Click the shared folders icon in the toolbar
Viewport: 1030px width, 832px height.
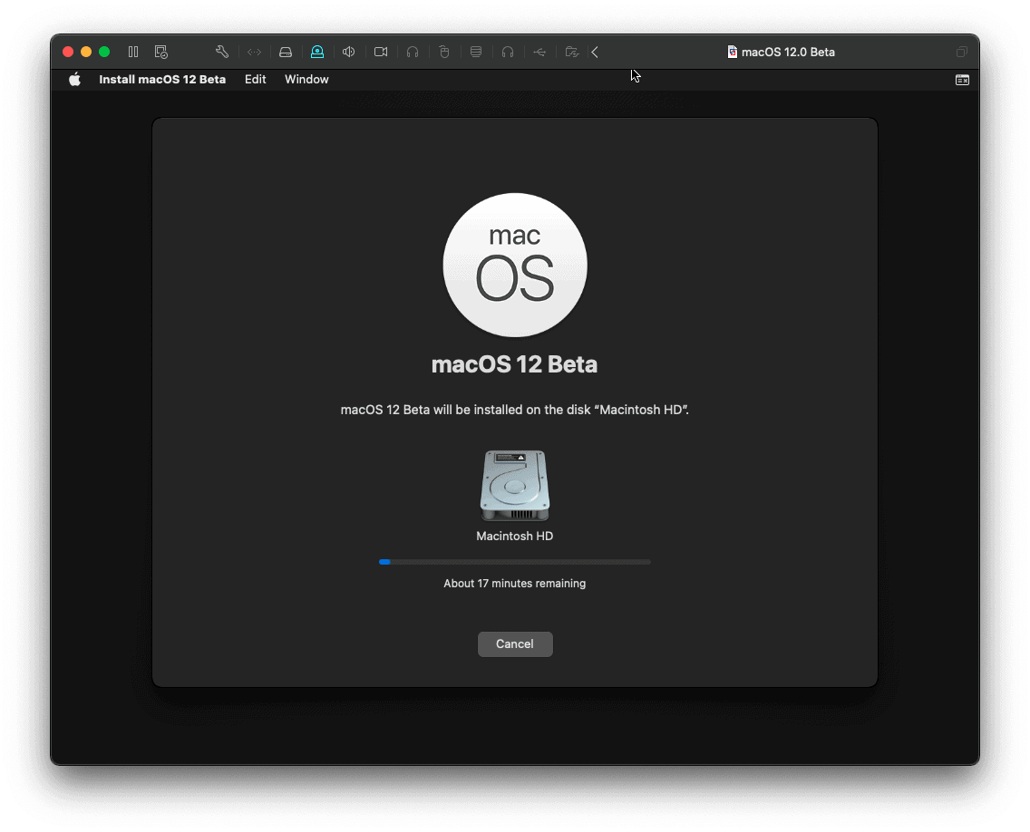pyautogui.click(x=572, y=52)
